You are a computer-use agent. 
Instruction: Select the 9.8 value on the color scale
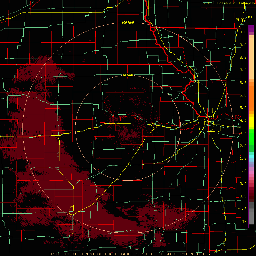pos(243,32)
